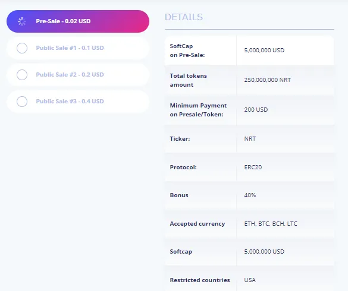Viewport: 348px width, 291px height.
Task: Select the Pre-Sale - 0.02 USD stage
Action: [x=78, y=21]
